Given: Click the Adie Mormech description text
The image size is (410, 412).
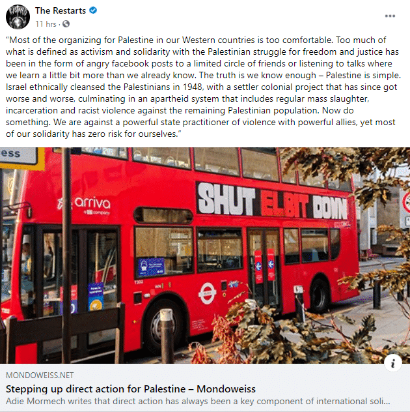Looking at the screenshot, I should [x=198, y=401].
